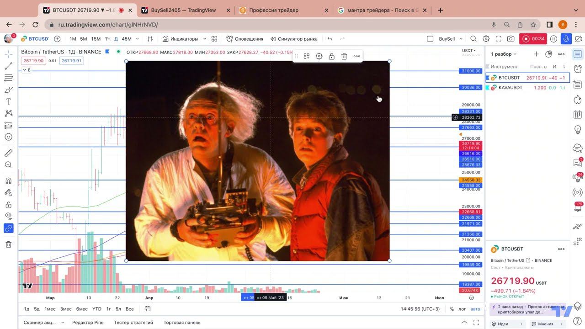Click the candlestick chart type icon

click(150, 39)
